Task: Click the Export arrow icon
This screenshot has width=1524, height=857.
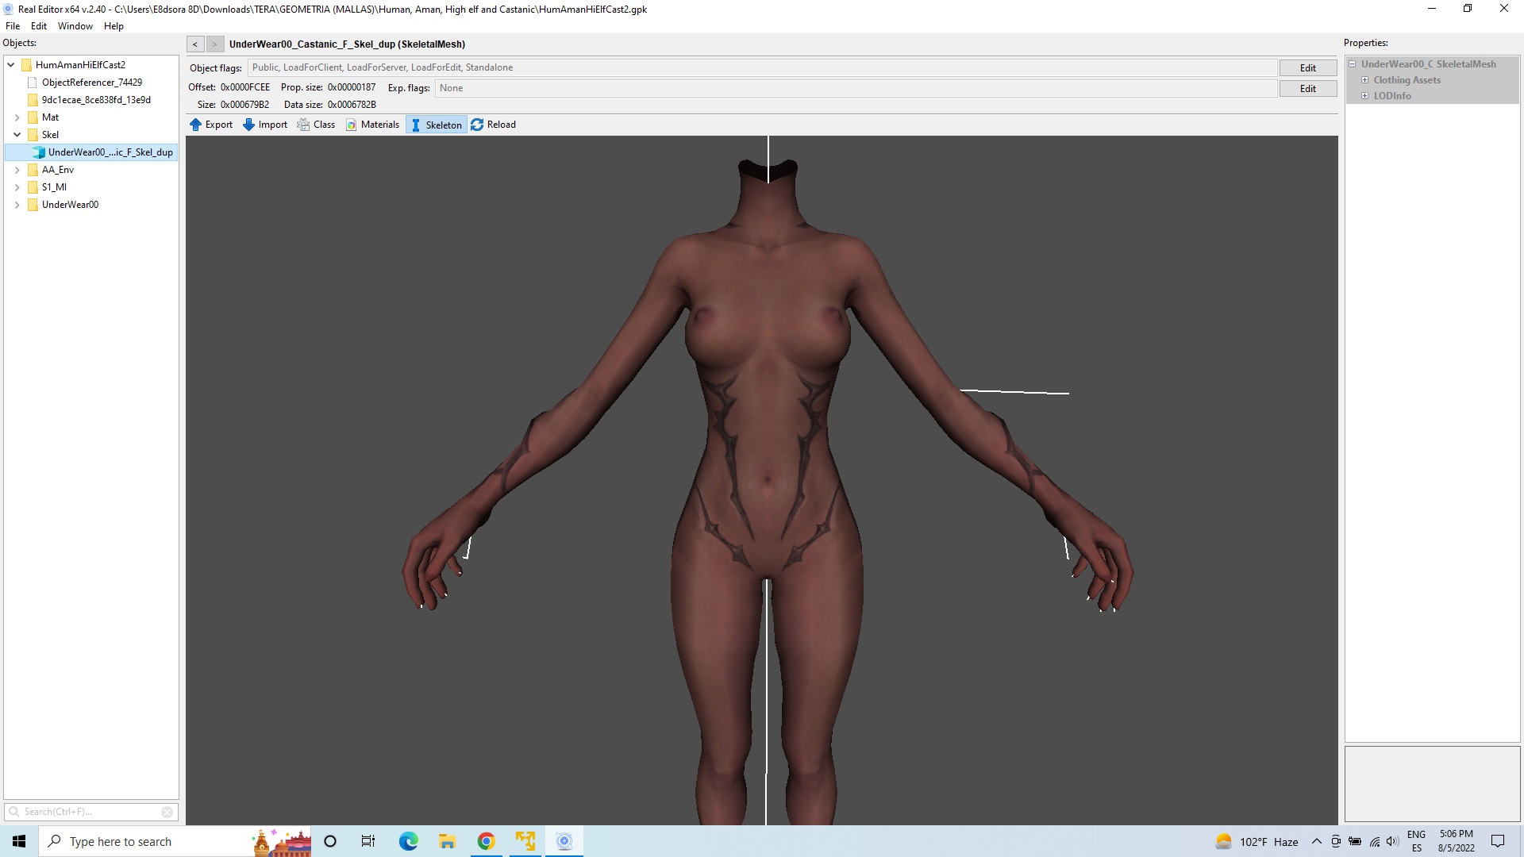Action: click(x=196, y=125)
